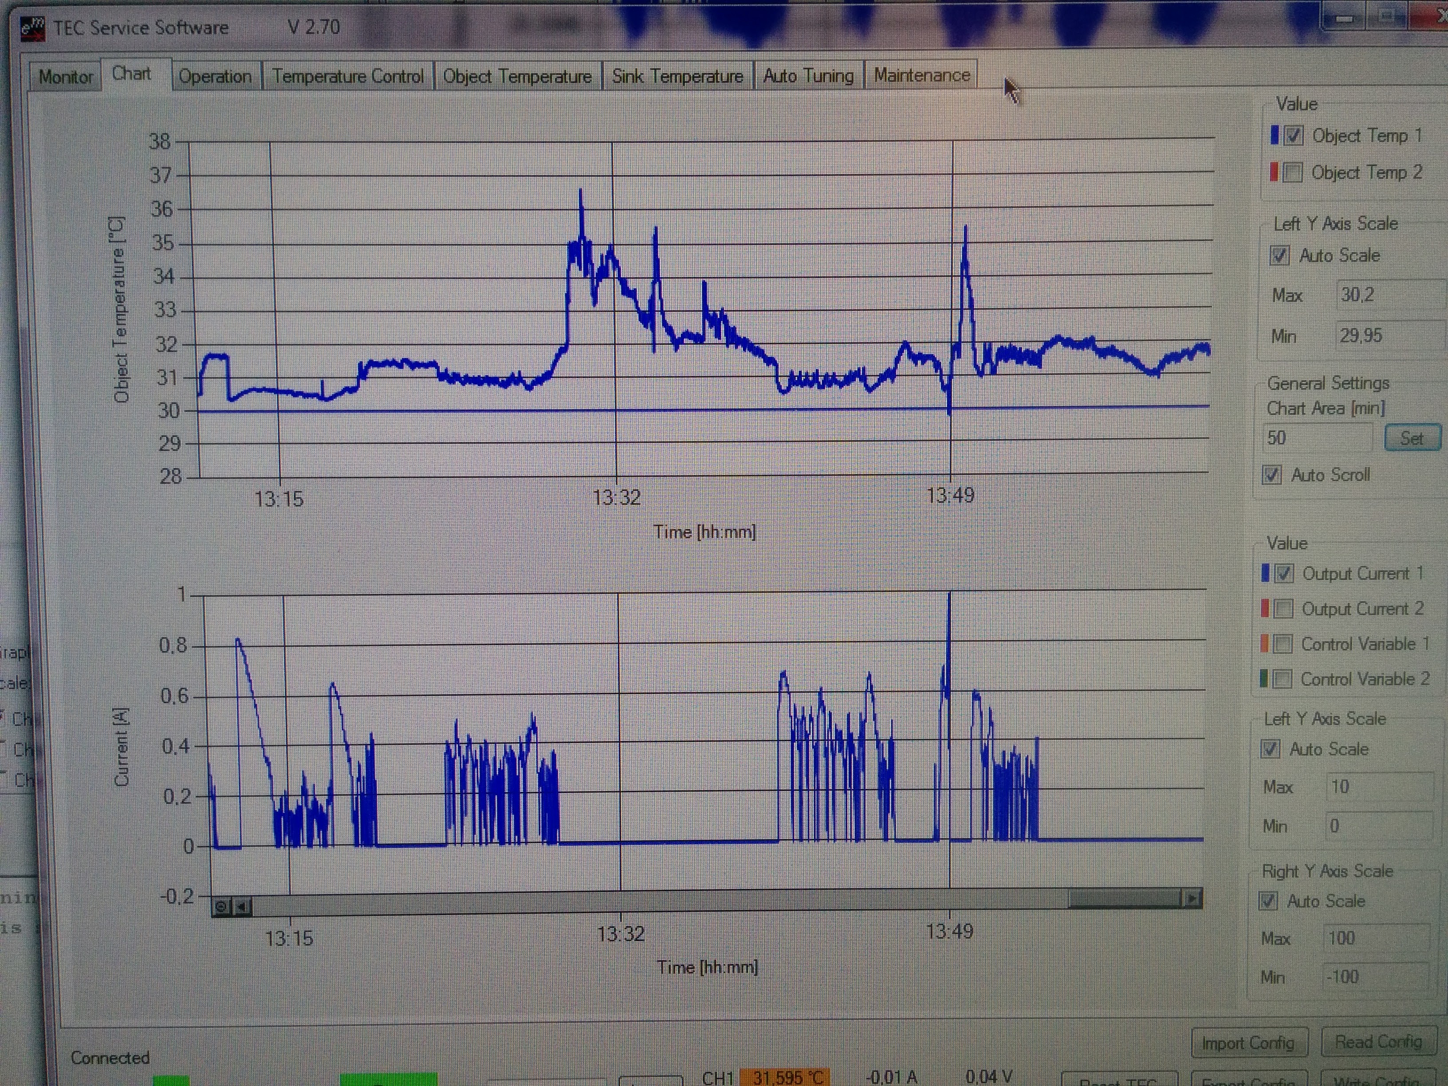
Task: Click the Connected status text
Action: pyautogui.click(x=110, y=1057)
